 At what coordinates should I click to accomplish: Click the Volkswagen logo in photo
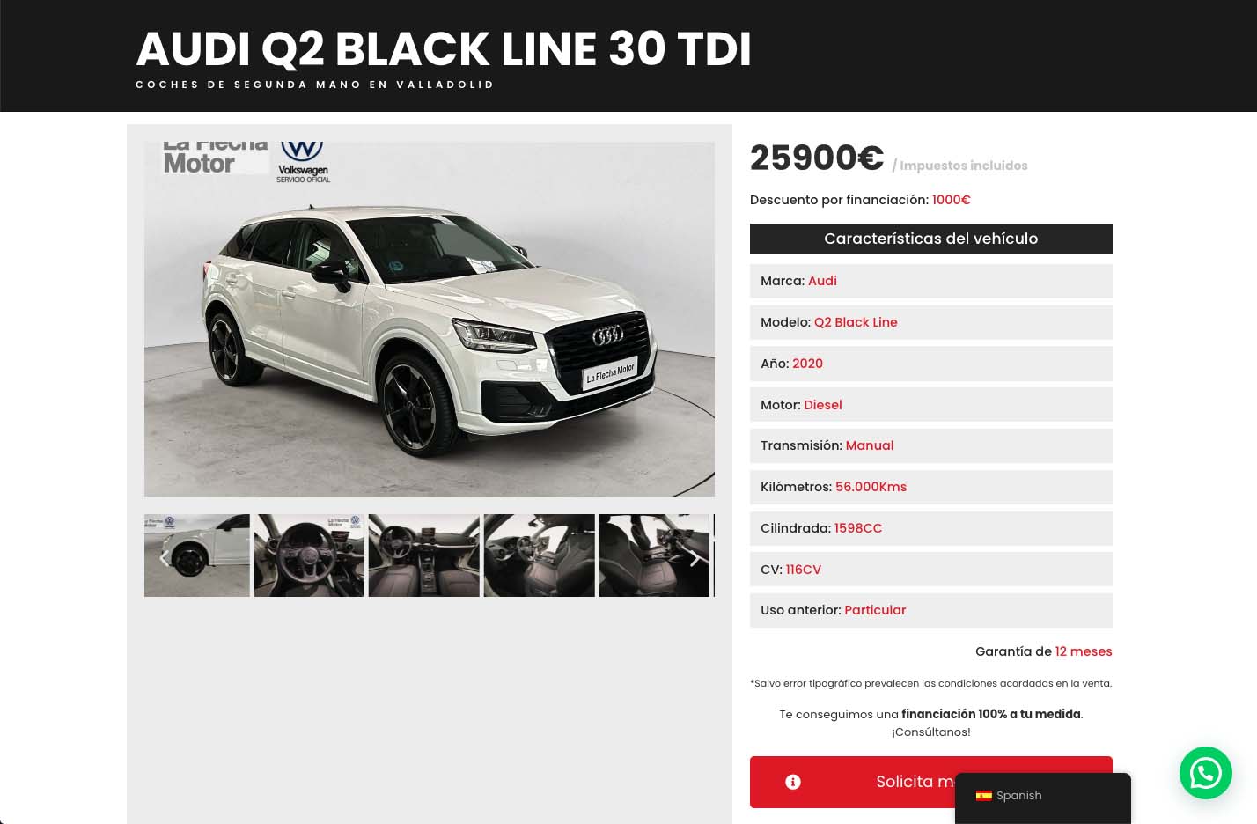pos(303,162)
